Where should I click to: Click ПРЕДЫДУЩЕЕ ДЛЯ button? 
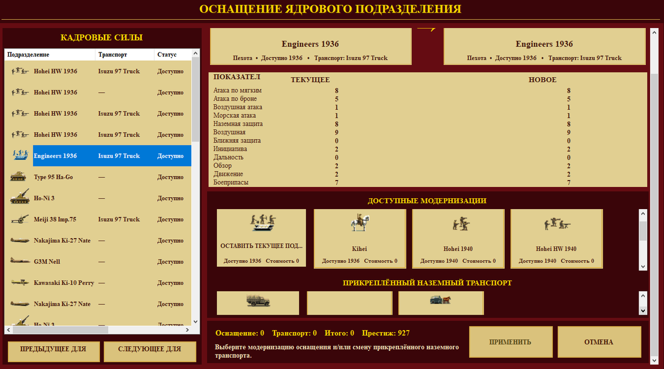point(53,351)
